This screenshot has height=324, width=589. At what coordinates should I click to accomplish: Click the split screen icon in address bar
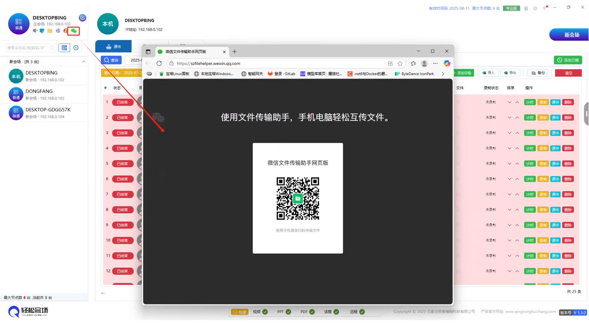[390, 63]
